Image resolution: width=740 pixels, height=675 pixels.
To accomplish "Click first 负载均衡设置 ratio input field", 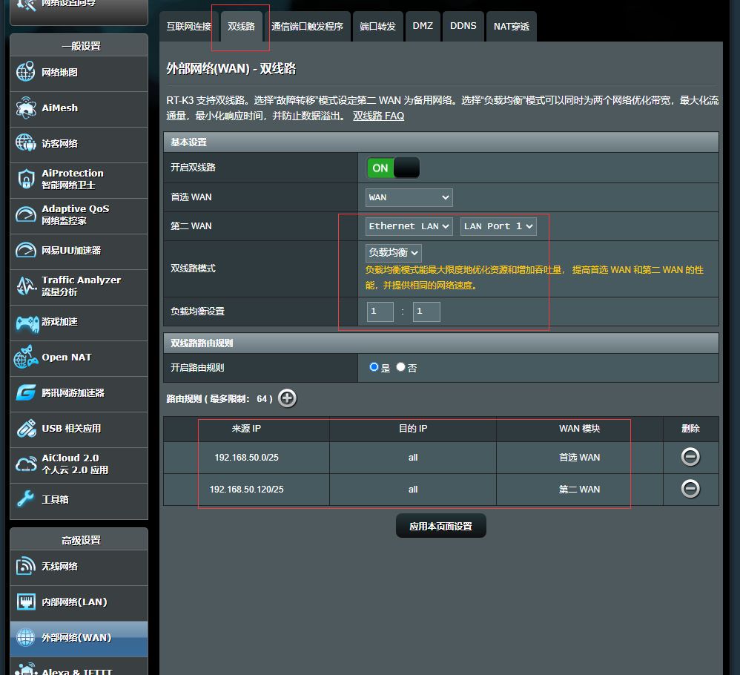I will click(x=380, y=312).
